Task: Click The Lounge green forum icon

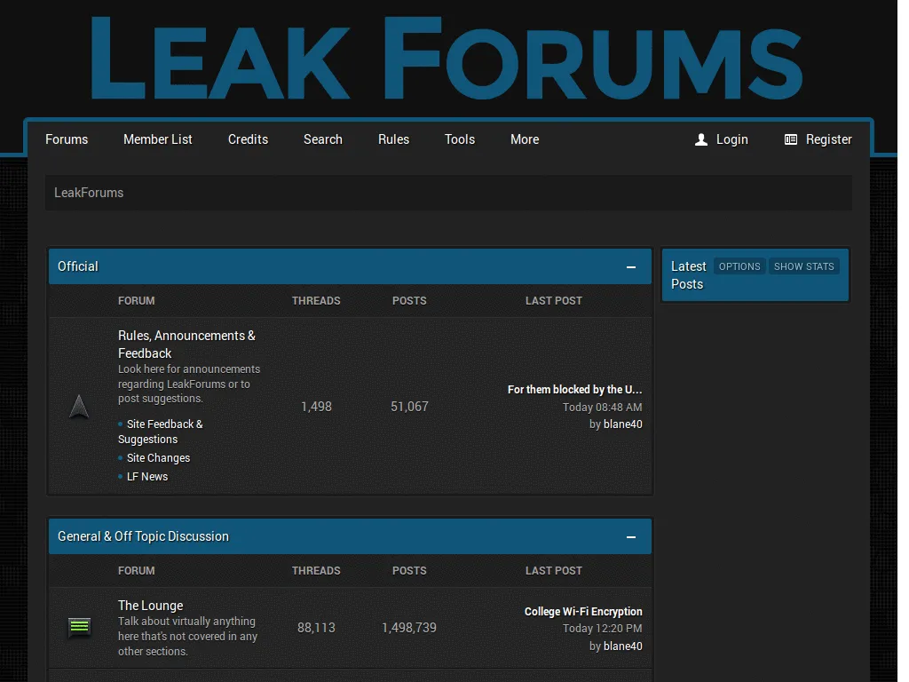Action: tap(80, 627)
